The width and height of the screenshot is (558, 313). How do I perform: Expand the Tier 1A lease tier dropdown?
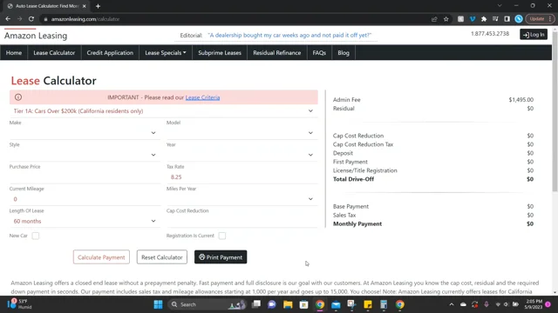[163, 111]
